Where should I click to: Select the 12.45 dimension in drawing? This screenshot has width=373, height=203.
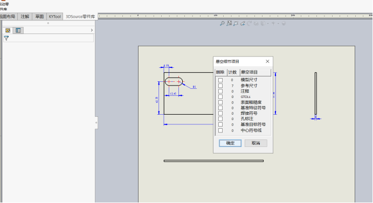(x=173, y=94)
